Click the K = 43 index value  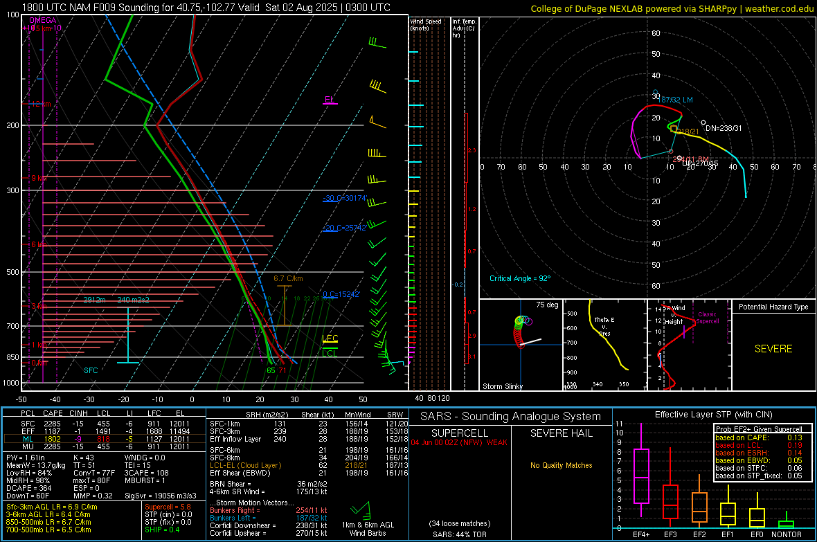click(x=84, y=458)
